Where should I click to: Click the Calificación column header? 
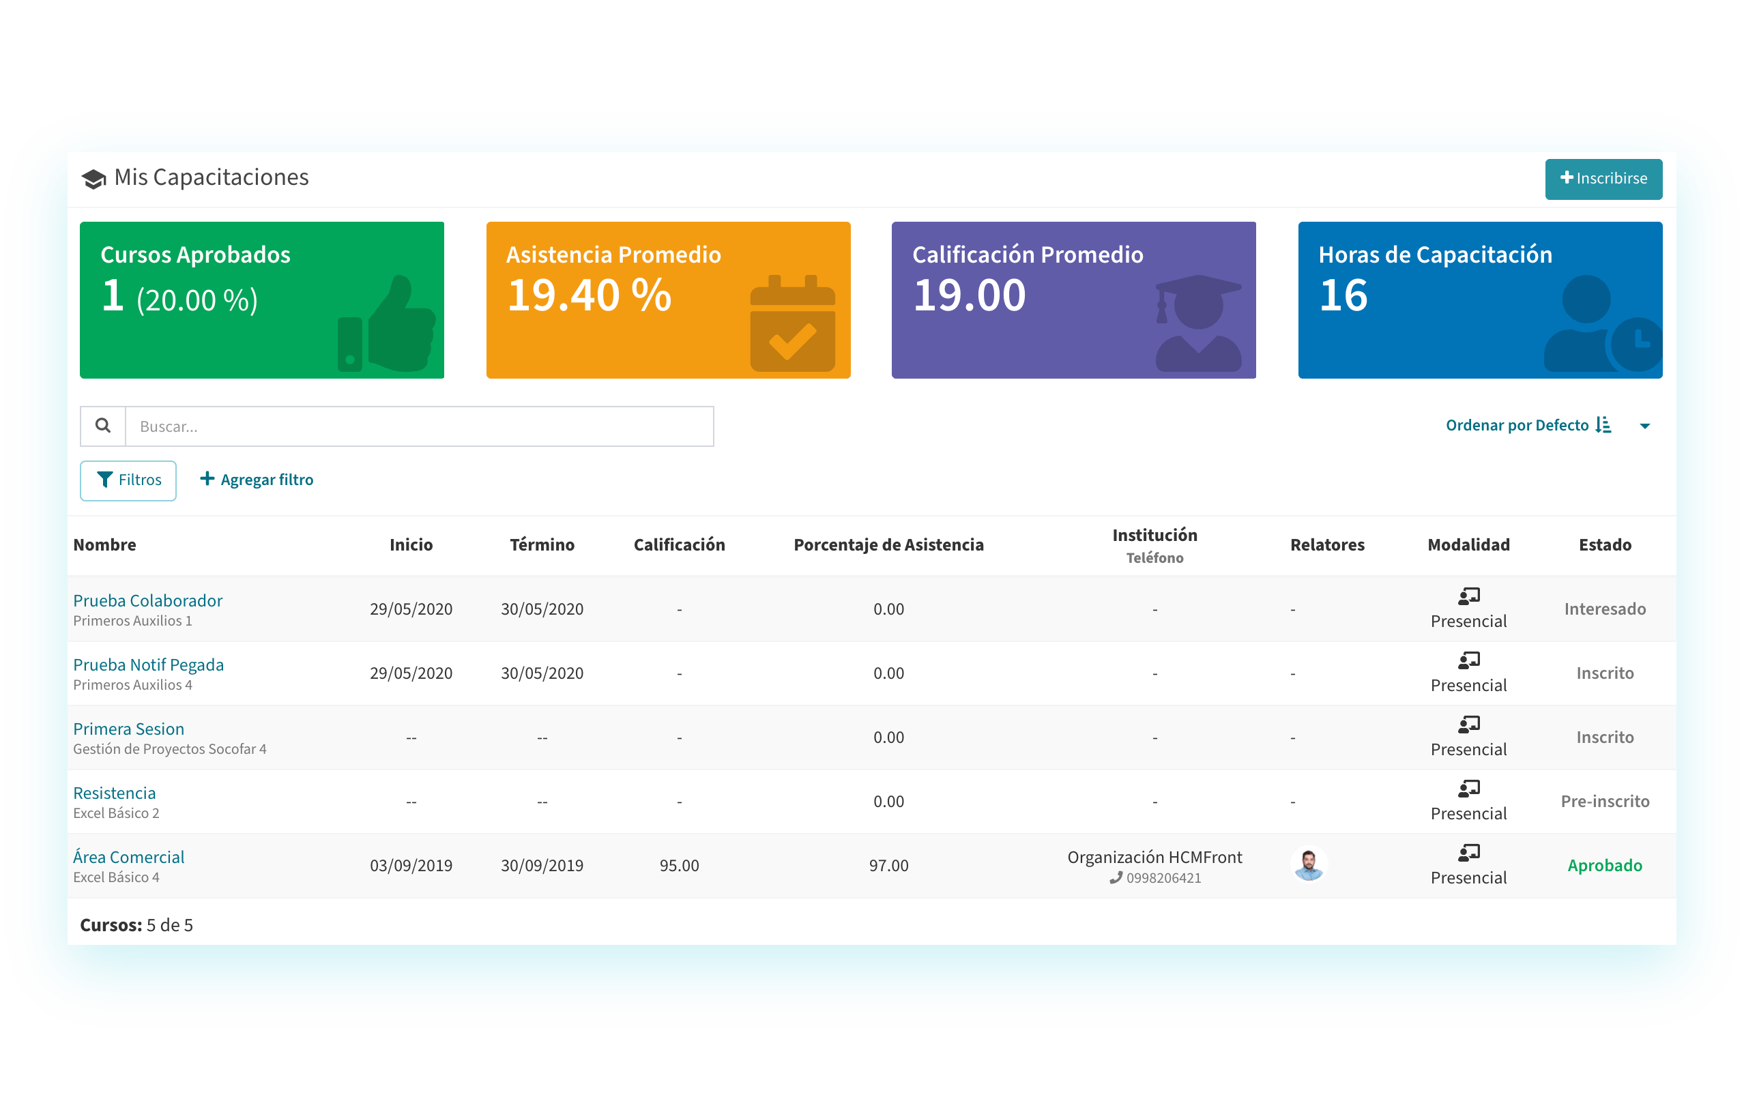[679, 544]
